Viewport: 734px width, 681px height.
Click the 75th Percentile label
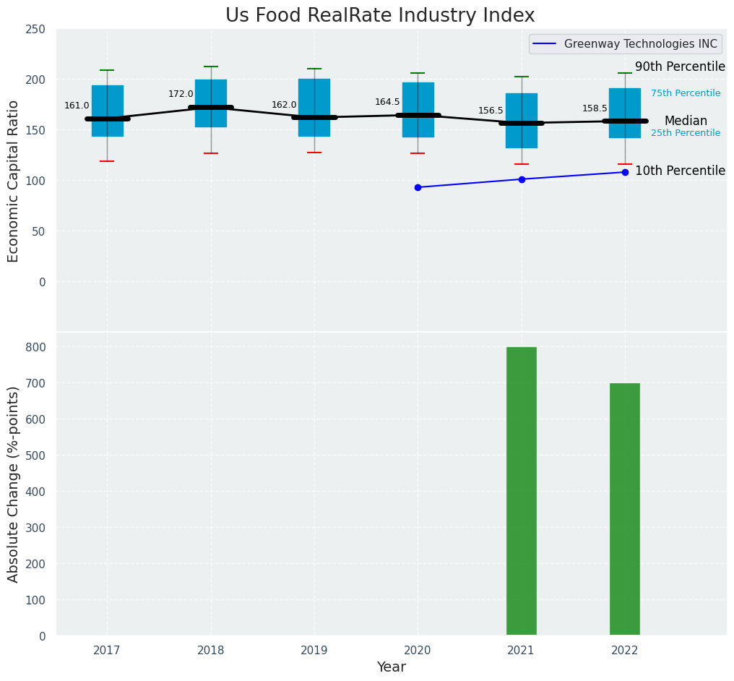(x=685, y=93)
